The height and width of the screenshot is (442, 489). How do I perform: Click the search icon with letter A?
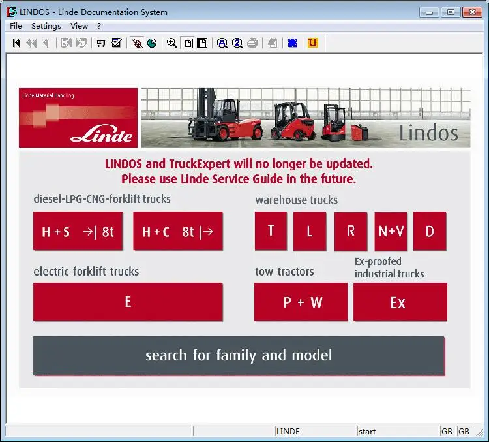222,43
